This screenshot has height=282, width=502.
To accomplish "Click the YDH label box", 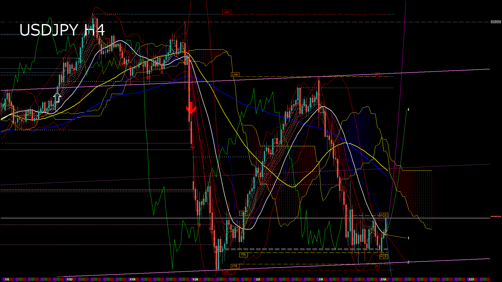I will (x=243, y=214).
